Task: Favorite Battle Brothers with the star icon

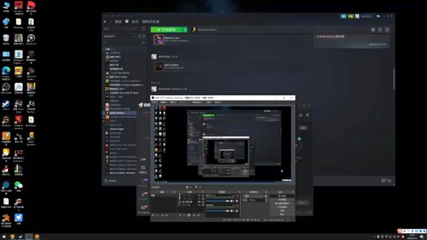Action: [387, 30]
